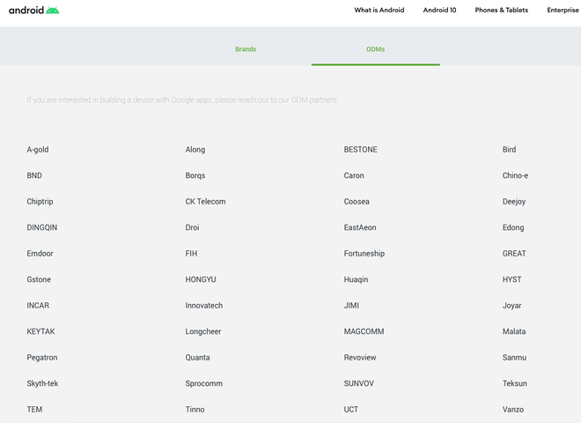Click the Bird entry
581x423 pixels.
(509, 150)
